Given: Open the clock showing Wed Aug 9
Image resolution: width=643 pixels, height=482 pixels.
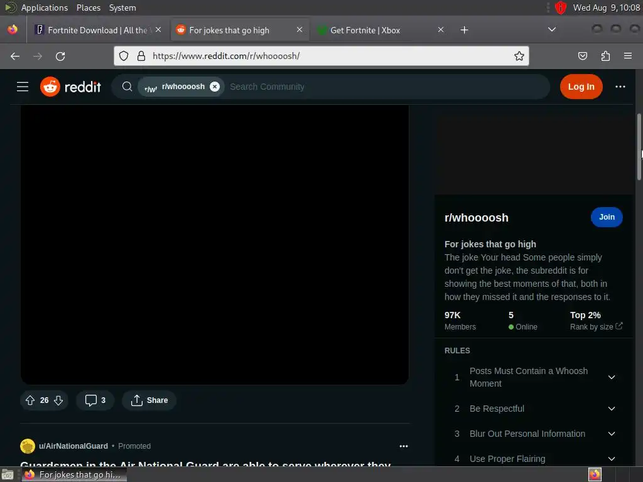Looking at the screenshot, I should [607, 8].
